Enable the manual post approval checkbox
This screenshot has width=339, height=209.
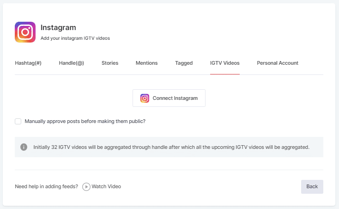pos(18,122)
